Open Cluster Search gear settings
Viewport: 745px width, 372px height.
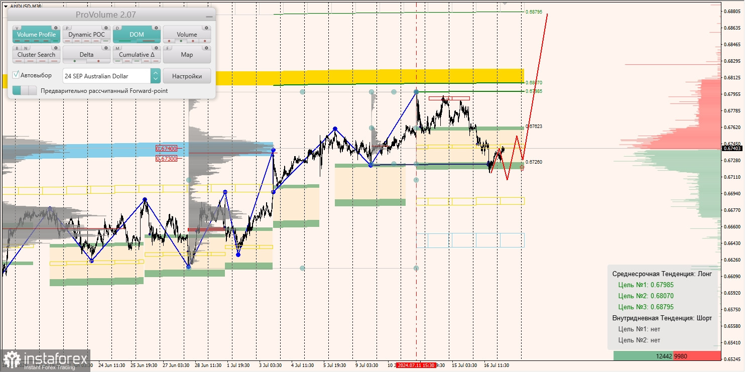coord(56,48)
